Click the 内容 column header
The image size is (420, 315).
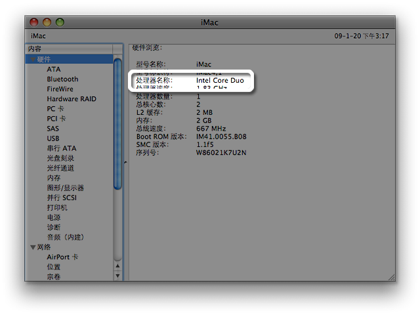(x=70, y=49)
